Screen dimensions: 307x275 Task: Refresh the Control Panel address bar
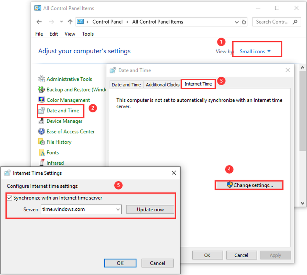(x=244, y=22)
